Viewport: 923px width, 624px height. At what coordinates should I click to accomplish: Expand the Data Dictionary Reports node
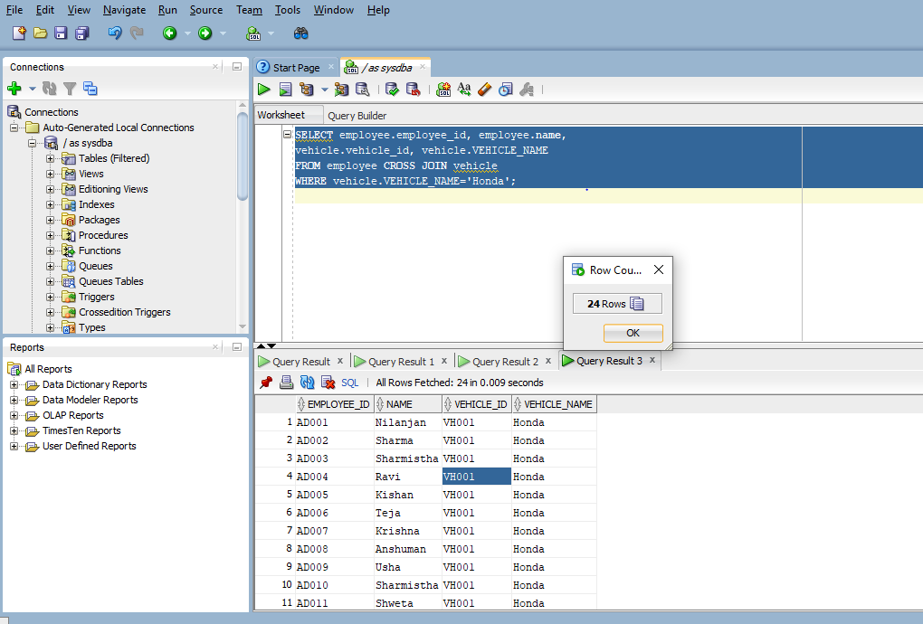coord(14,384)
